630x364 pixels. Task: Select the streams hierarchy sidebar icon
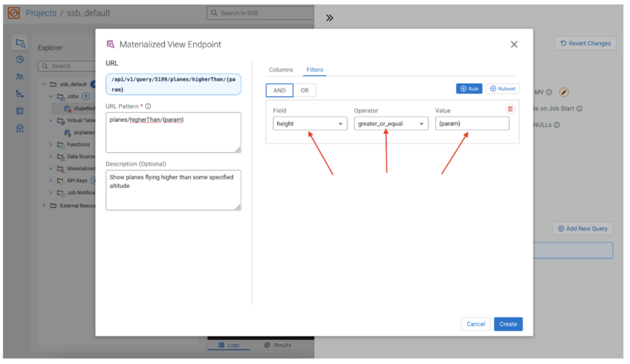pyautogui.click(x=20, y=93)
